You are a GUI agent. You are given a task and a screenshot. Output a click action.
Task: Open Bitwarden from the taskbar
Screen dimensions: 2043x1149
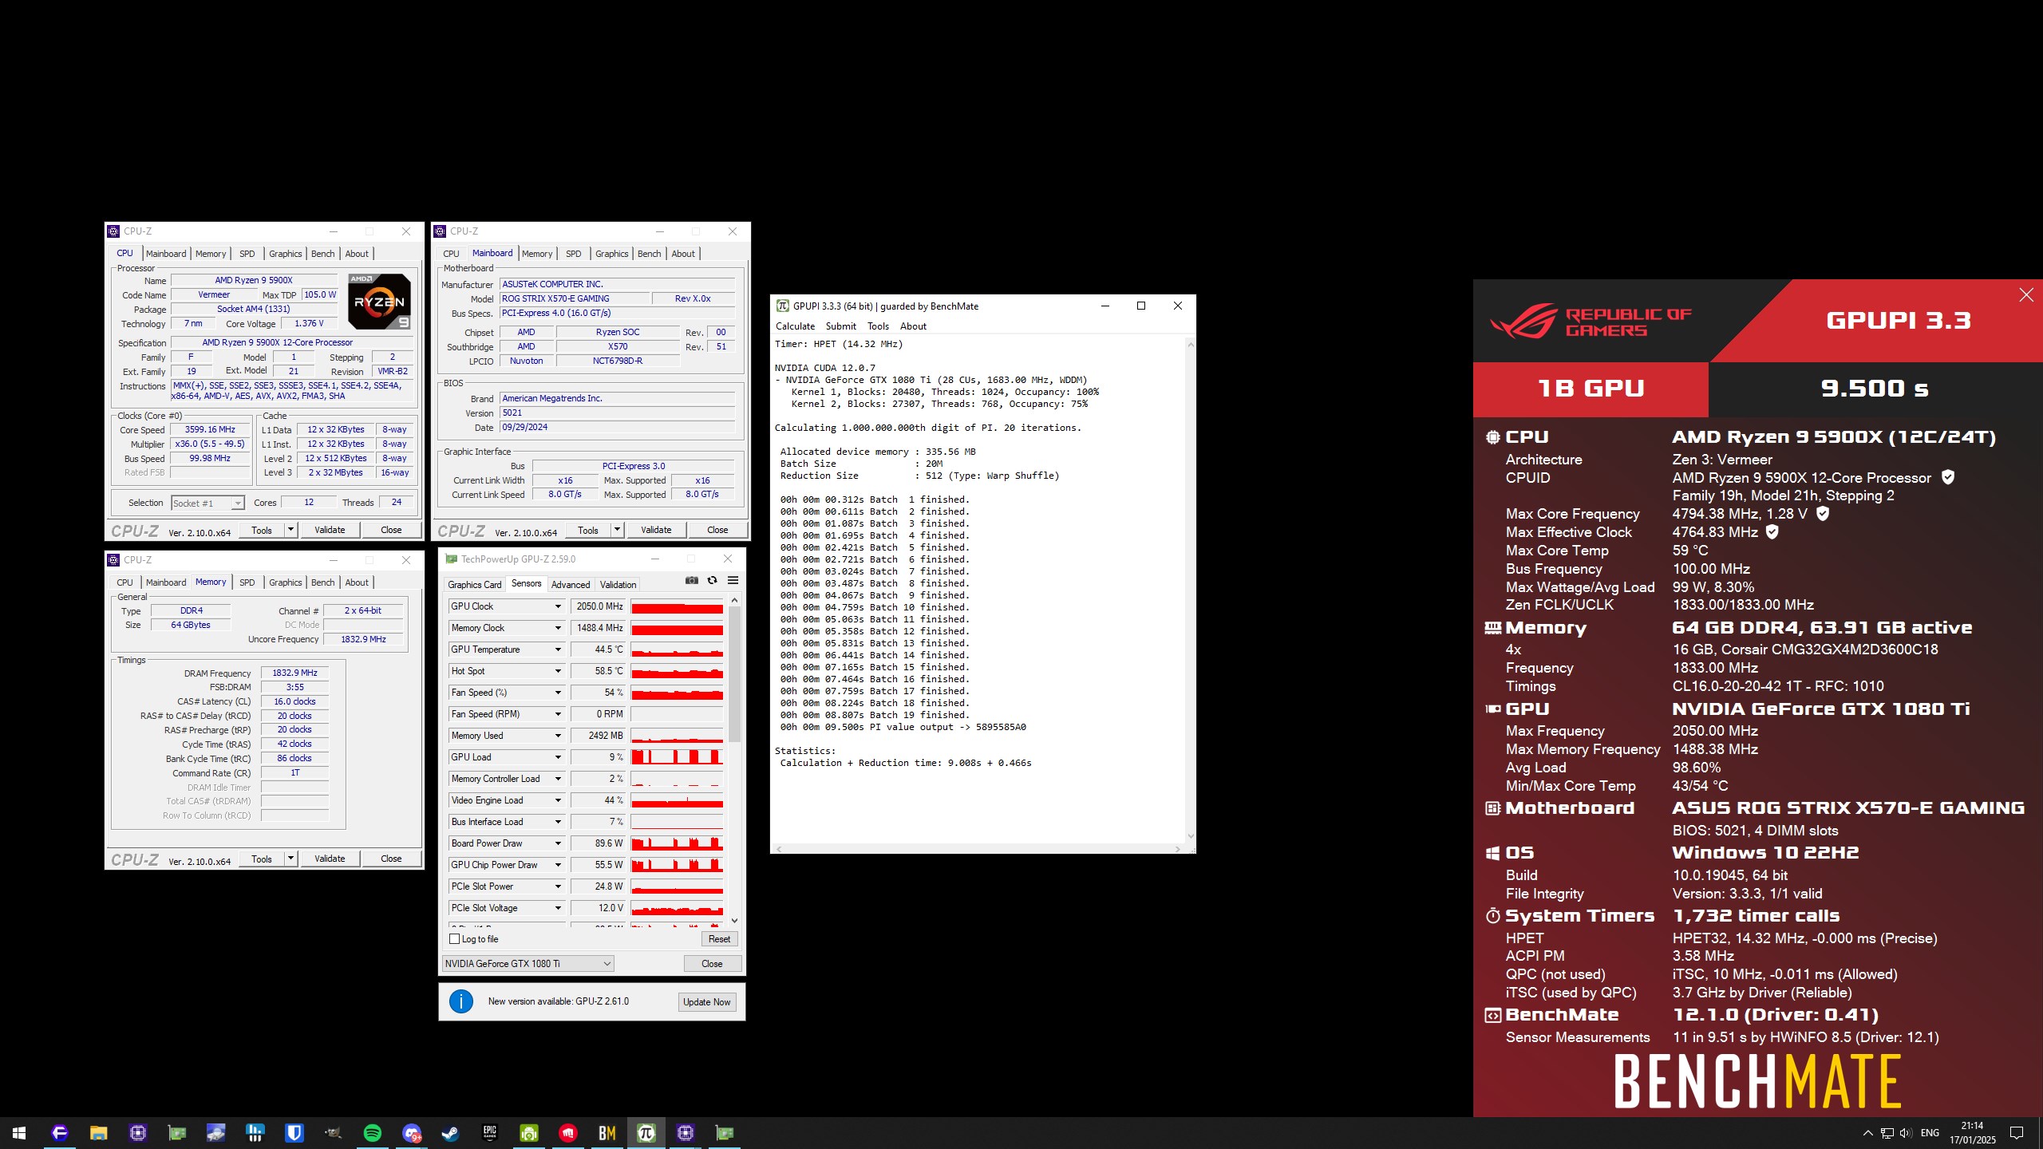pos(294,1133)
